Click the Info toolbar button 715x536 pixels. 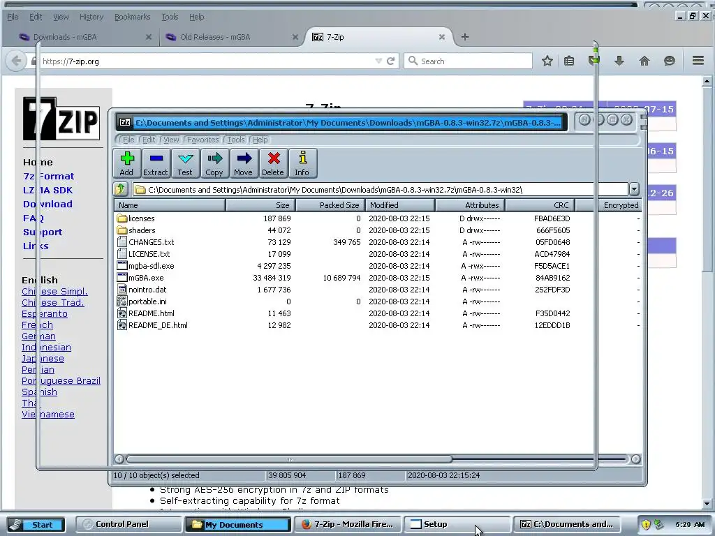(302, 163)
